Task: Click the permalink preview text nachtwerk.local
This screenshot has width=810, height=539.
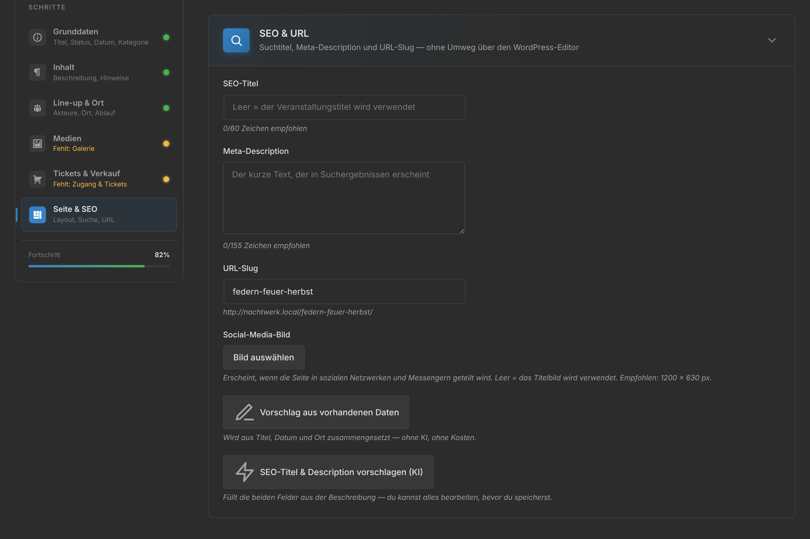Action: pyautogui.click(x=298, y=312)
